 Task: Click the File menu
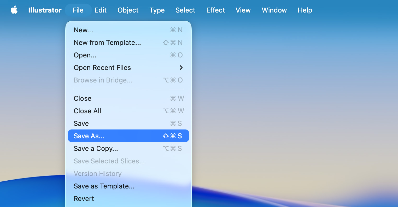(x=78, y=10)
